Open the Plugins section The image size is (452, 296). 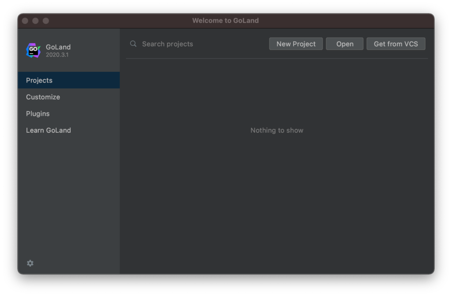pyautogui.click(x=38, y=114)
